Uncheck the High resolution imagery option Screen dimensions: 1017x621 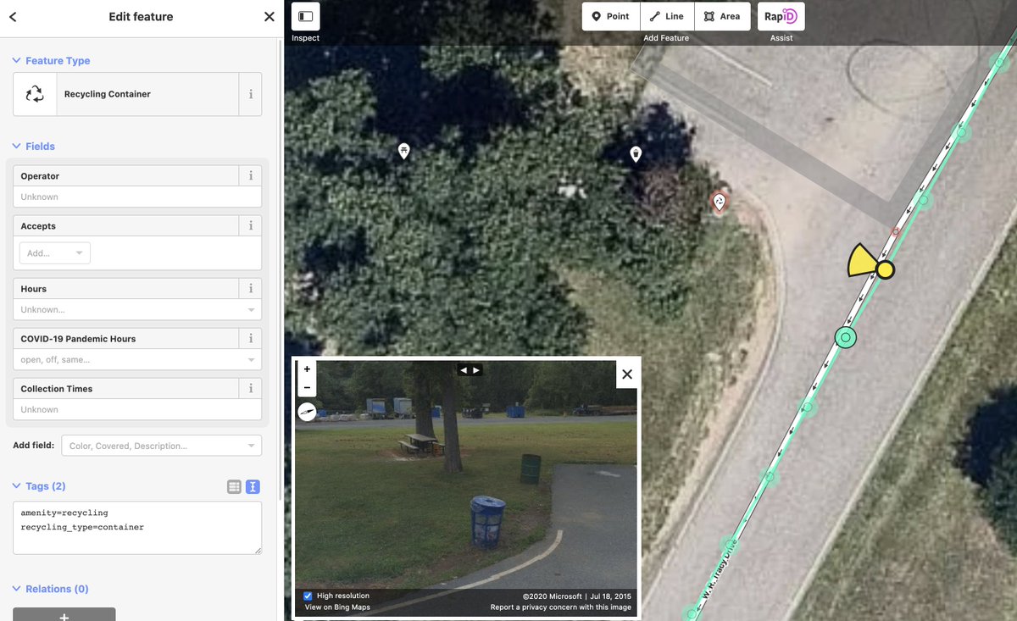click(x=307, y=596)
